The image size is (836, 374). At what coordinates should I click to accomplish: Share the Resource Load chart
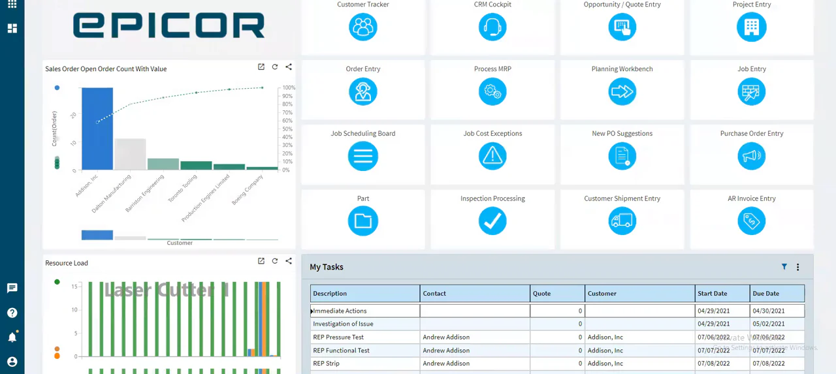pyautogui.click(x=289, y=261)
